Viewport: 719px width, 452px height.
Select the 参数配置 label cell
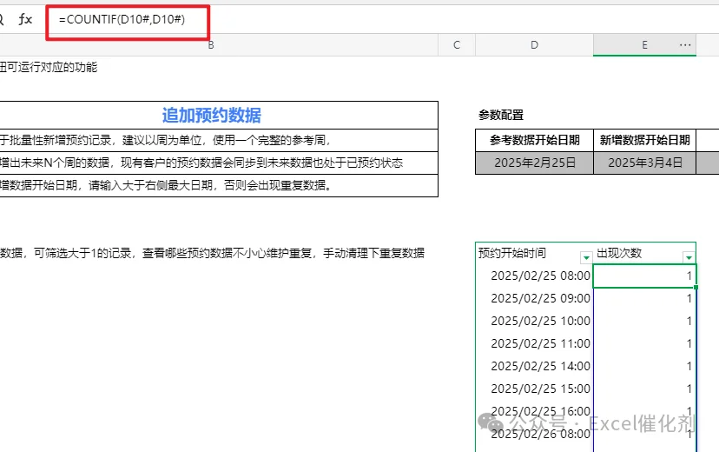(x=501, y=116)
